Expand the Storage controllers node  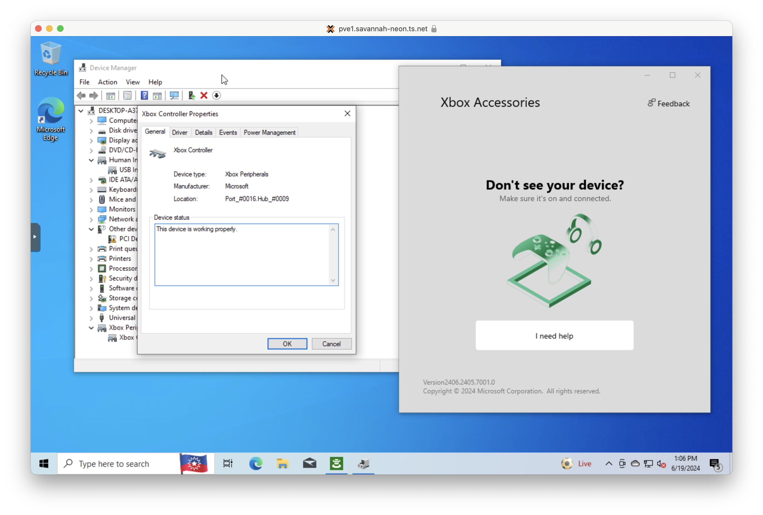(91, 298)
